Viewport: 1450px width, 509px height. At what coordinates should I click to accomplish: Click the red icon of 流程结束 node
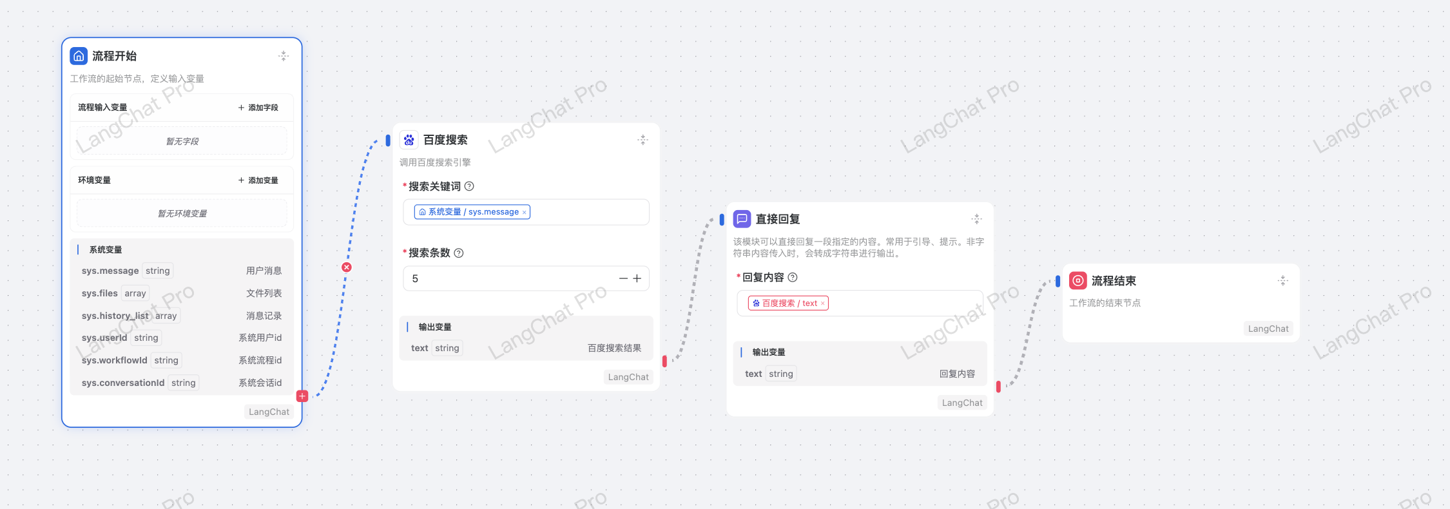(x=1078, y=281)
